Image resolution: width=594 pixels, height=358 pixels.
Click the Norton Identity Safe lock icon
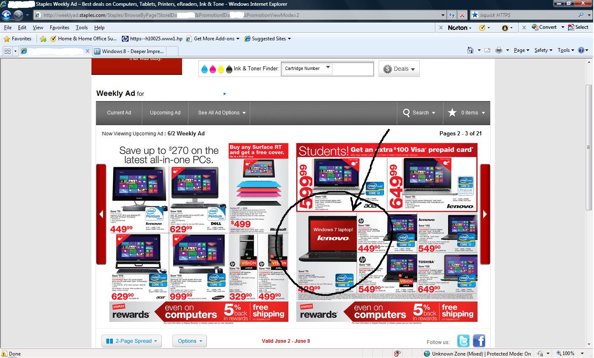coord(505,28)
